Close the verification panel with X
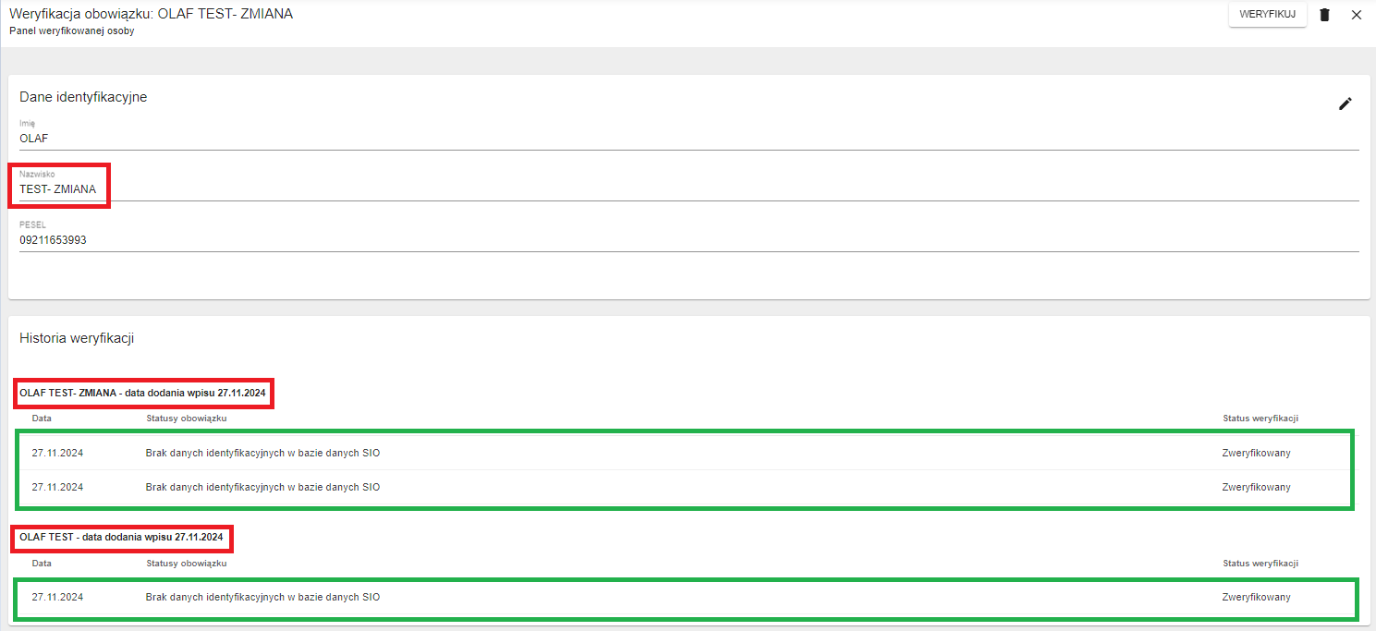1376x631 pixels. [1357, 15]
